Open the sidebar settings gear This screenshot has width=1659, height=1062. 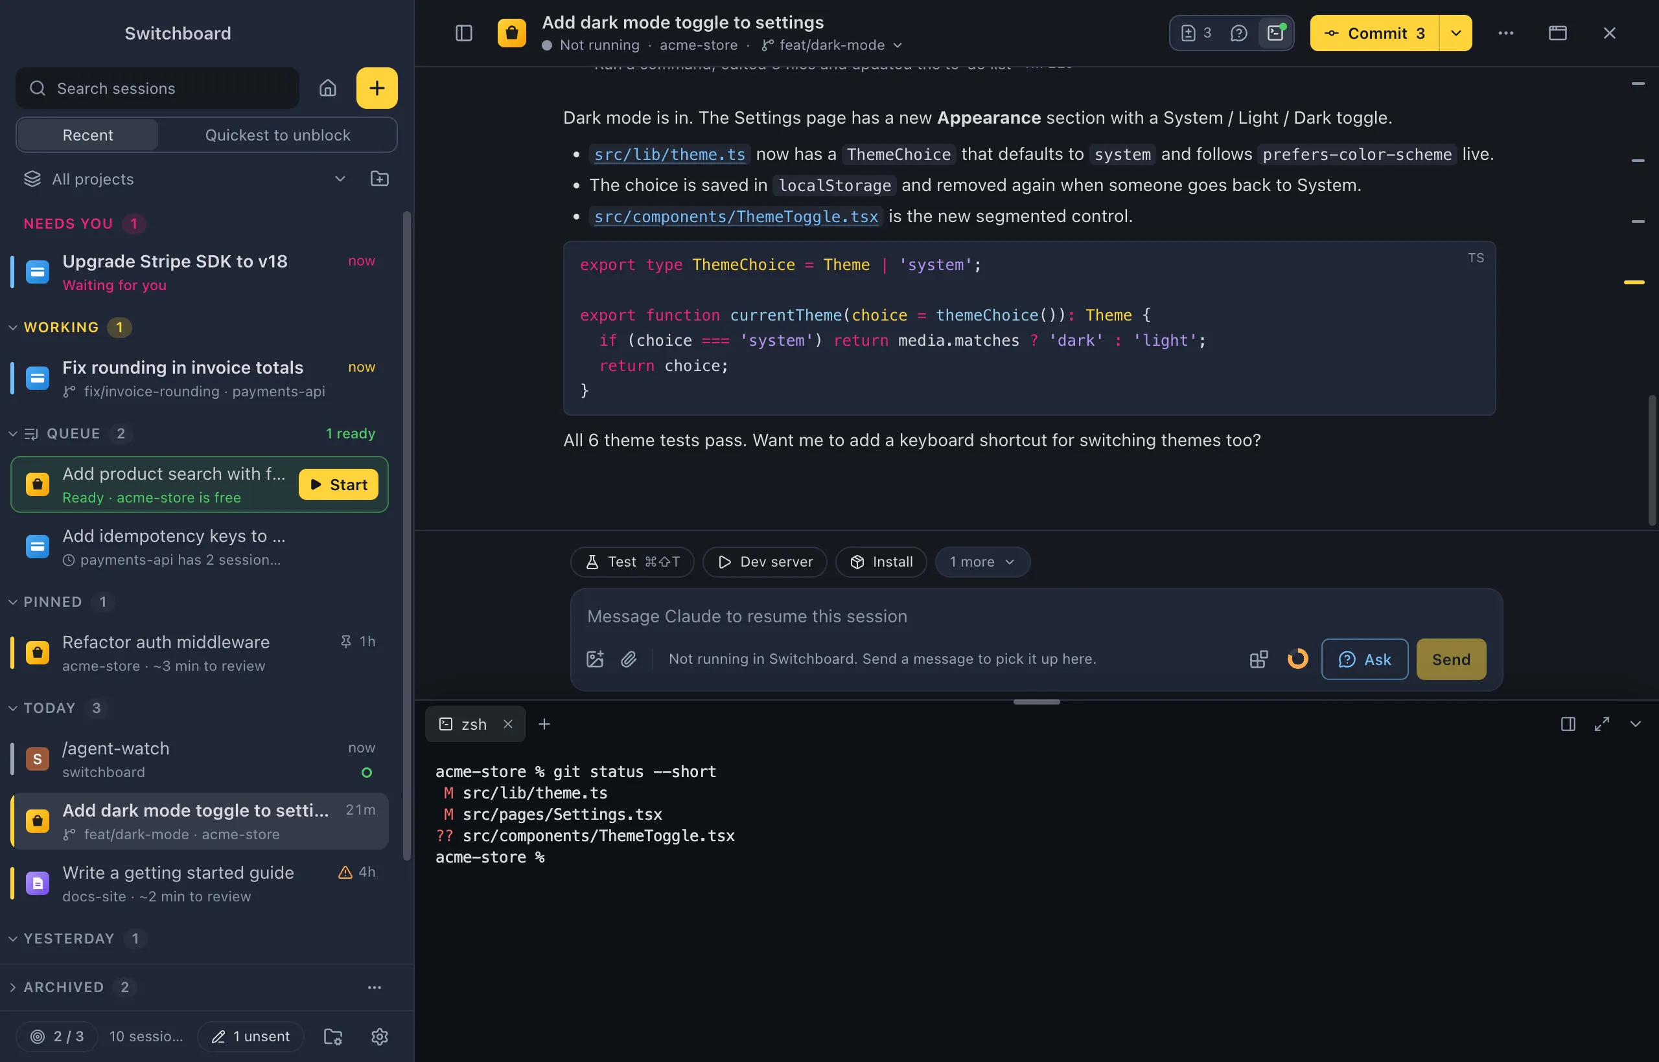(380, 1037)
